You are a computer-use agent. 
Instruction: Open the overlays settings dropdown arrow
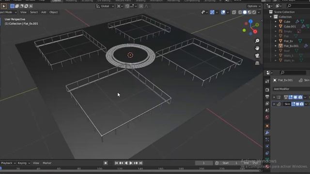(228, 12)
